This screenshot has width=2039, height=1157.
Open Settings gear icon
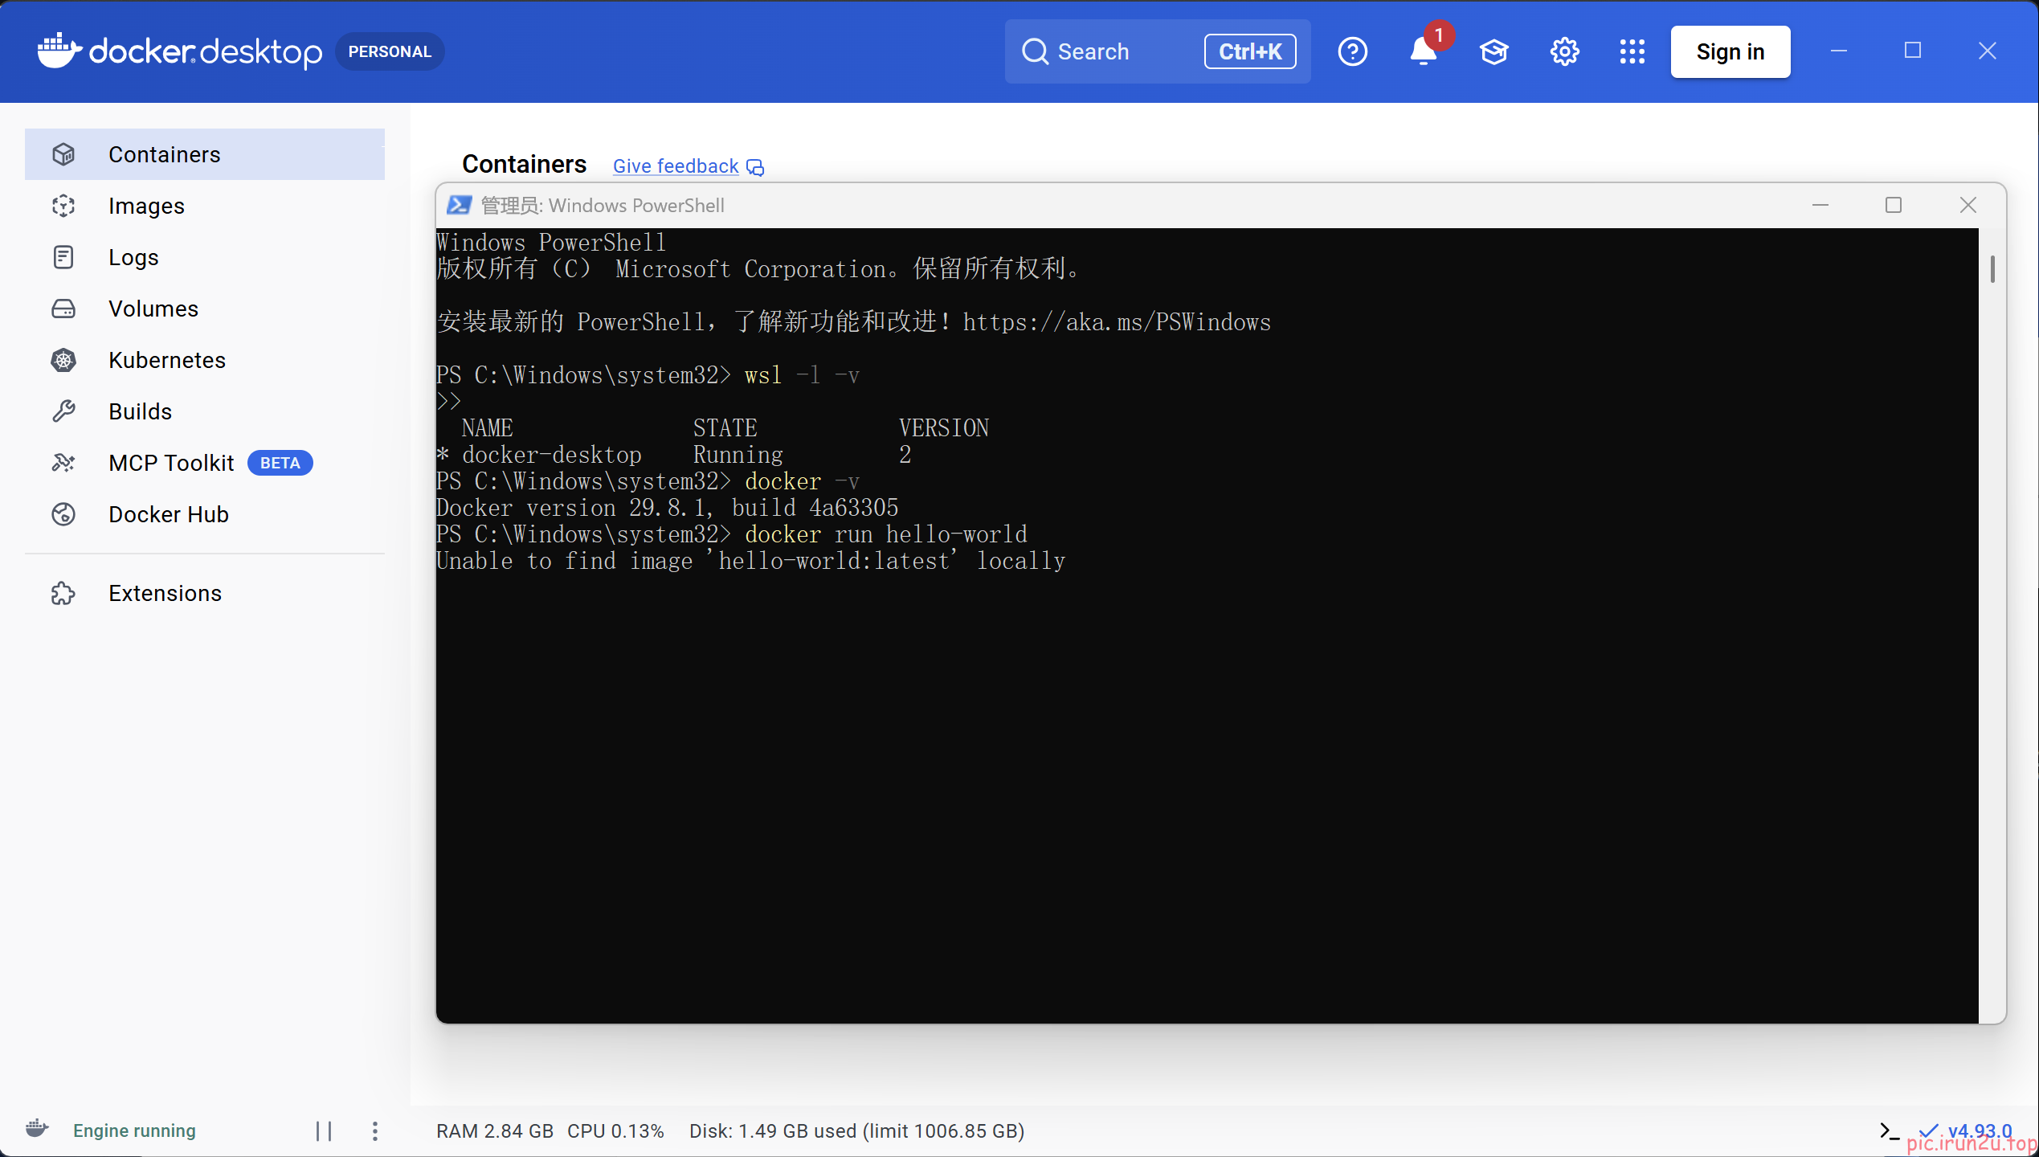coord(1564,51)
